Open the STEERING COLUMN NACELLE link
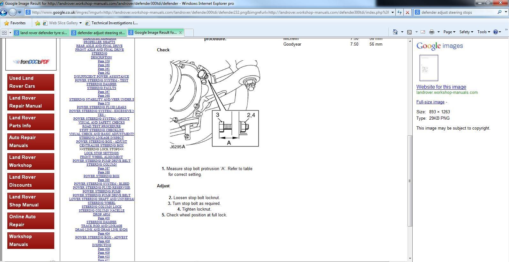Viewport: 509px width, 262px height. click(101, 211)
